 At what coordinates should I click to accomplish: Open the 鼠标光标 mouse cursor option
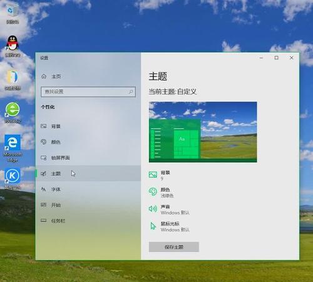click(169, 226)
